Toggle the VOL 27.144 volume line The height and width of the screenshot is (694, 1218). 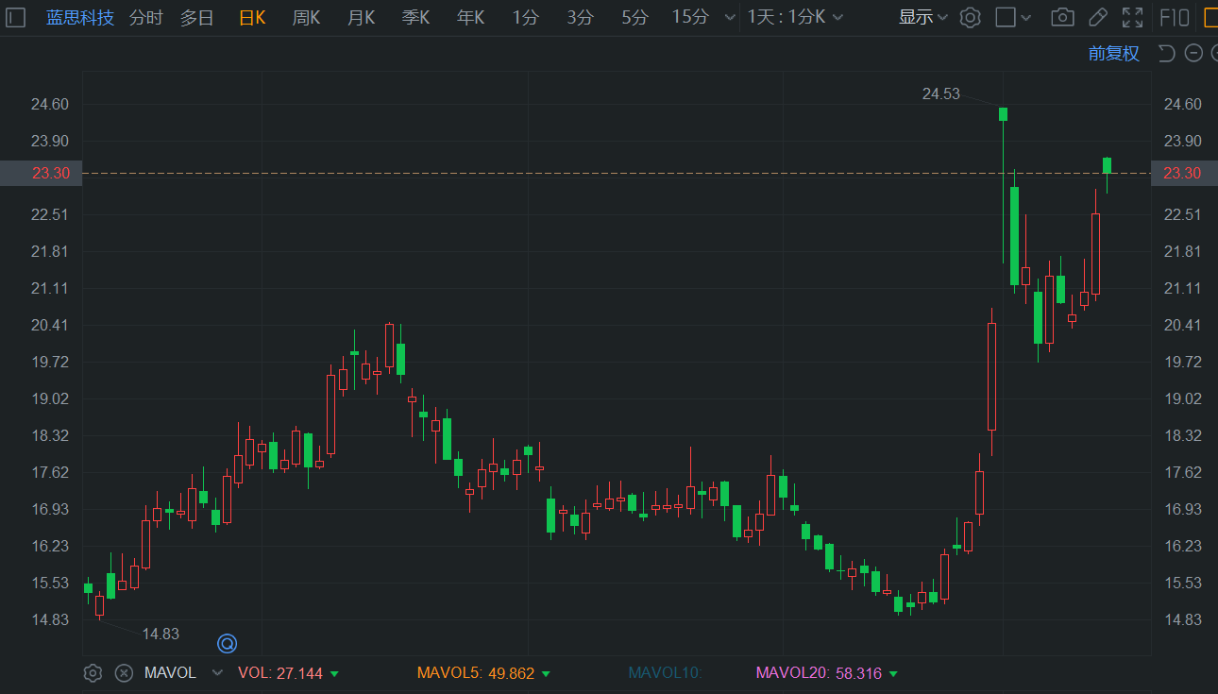[x=289, y=673]
